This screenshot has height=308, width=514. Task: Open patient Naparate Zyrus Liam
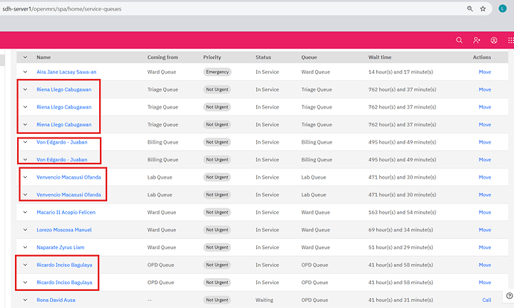click(x=60, y=248)
